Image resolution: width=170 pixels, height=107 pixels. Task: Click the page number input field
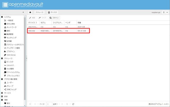tap(49, 104)
